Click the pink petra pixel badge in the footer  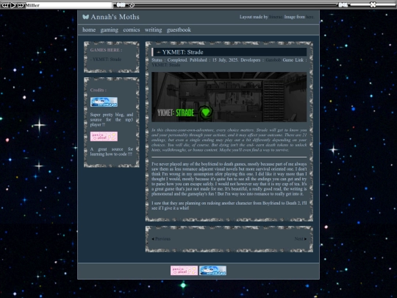(x=184, y=270)
